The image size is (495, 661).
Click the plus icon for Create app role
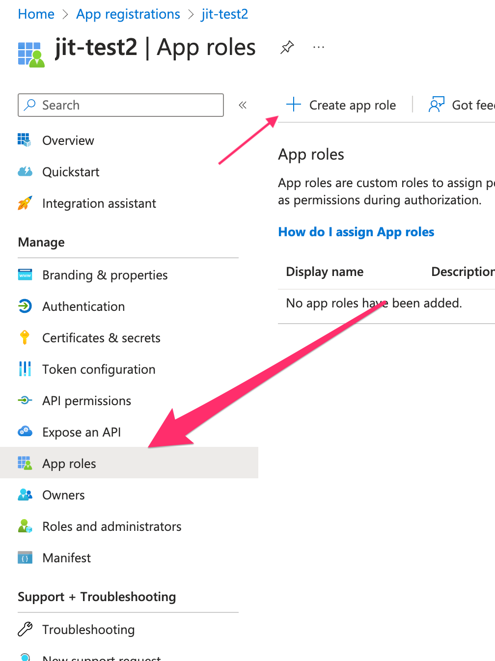(293, 105)
